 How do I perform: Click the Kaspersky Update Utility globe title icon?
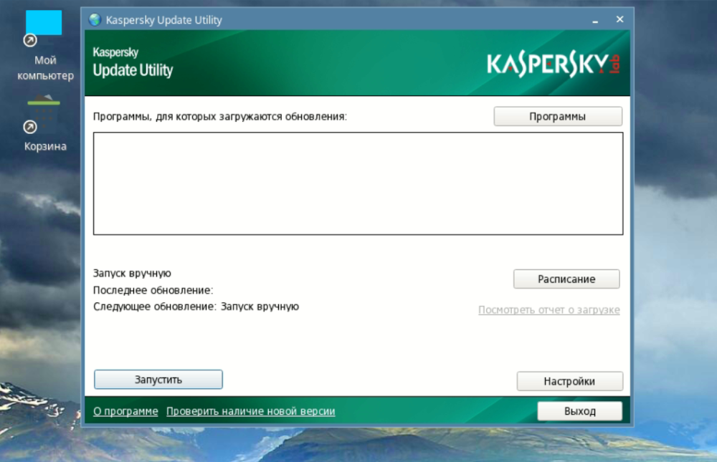click(x=95, y=19)
